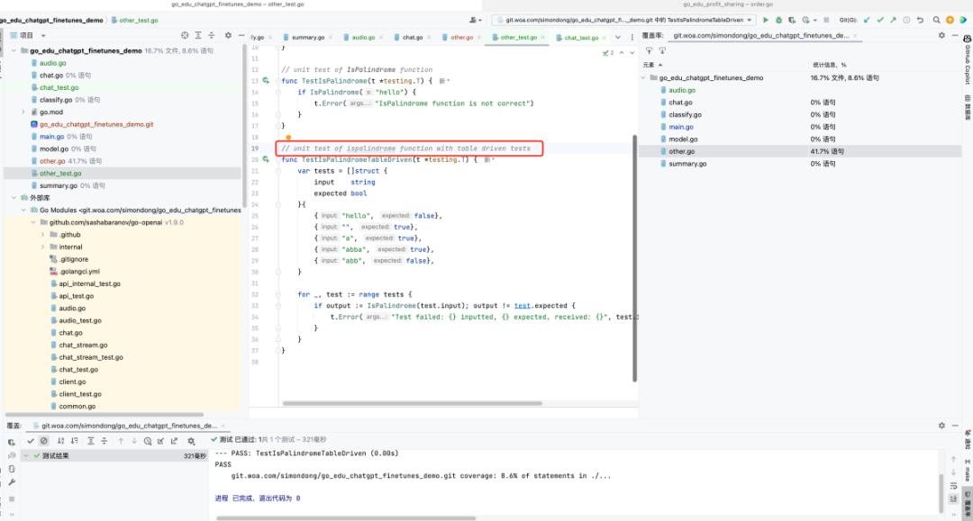The image size is (973, 521).
Task: Expand all in the Project panel
Action: [198, 35]
